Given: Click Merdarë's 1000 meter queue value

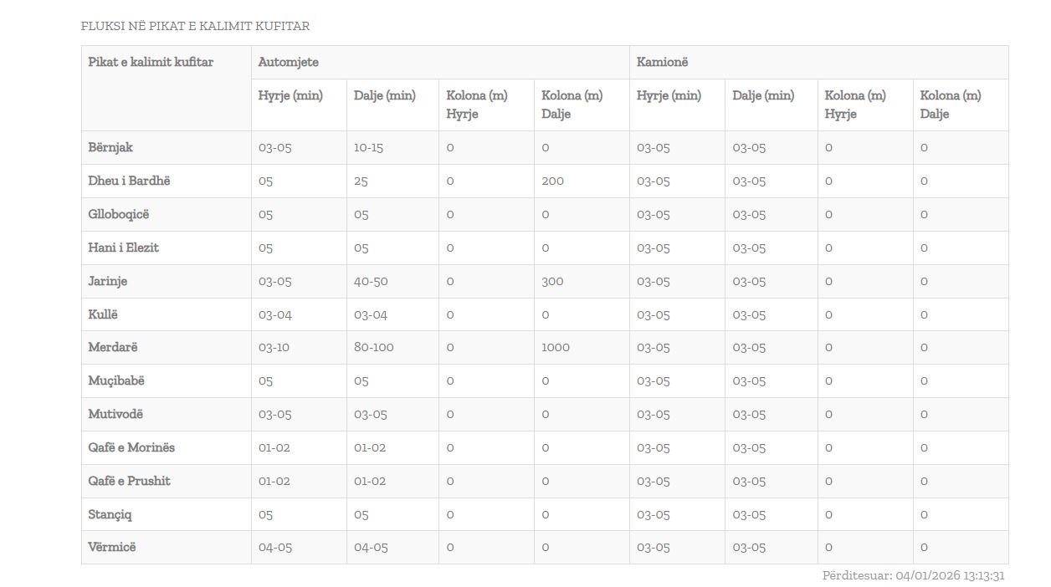Looking at the screenshot, I should (556, 347).
